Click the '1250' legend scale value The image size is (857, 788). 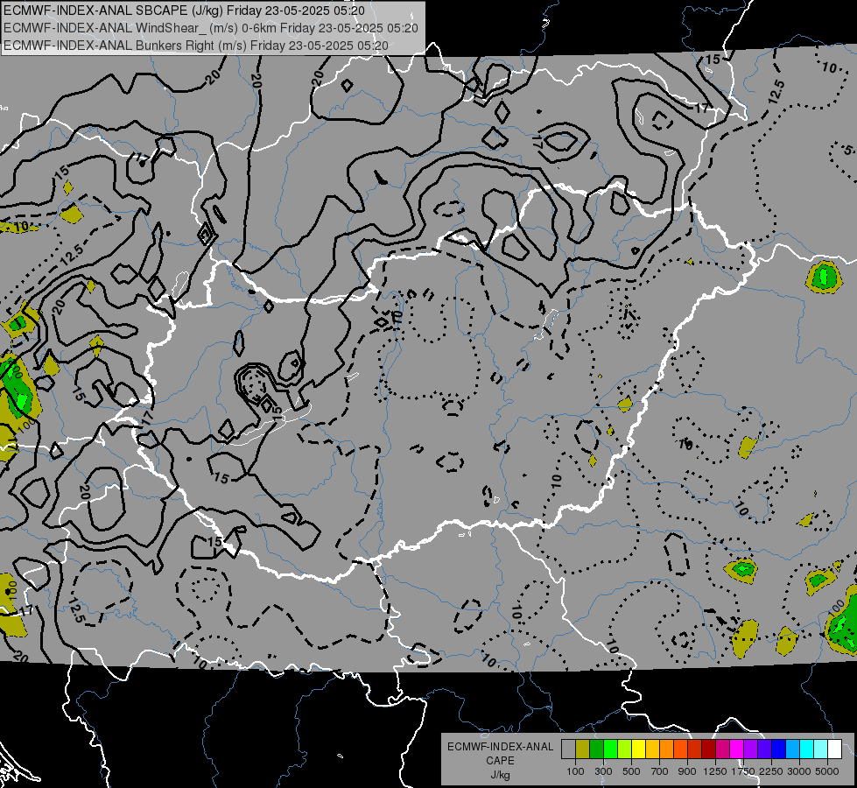point(715,771)
